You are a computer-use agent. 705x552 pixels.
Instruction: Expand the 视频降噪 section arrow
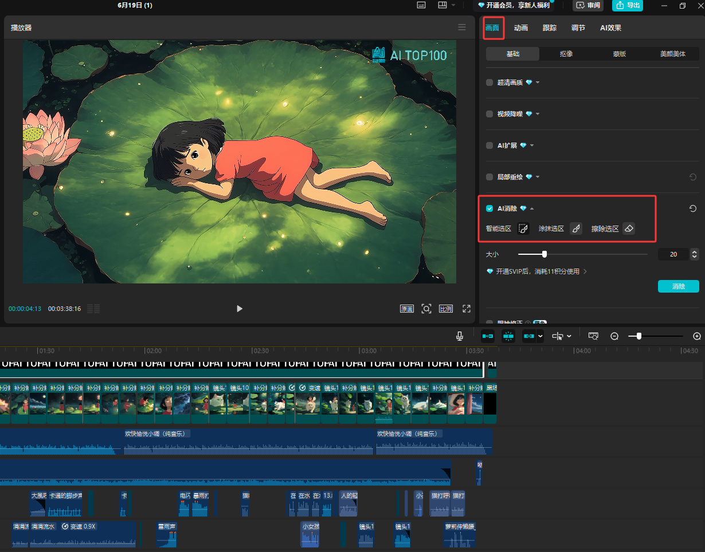(x=538, y=114)
